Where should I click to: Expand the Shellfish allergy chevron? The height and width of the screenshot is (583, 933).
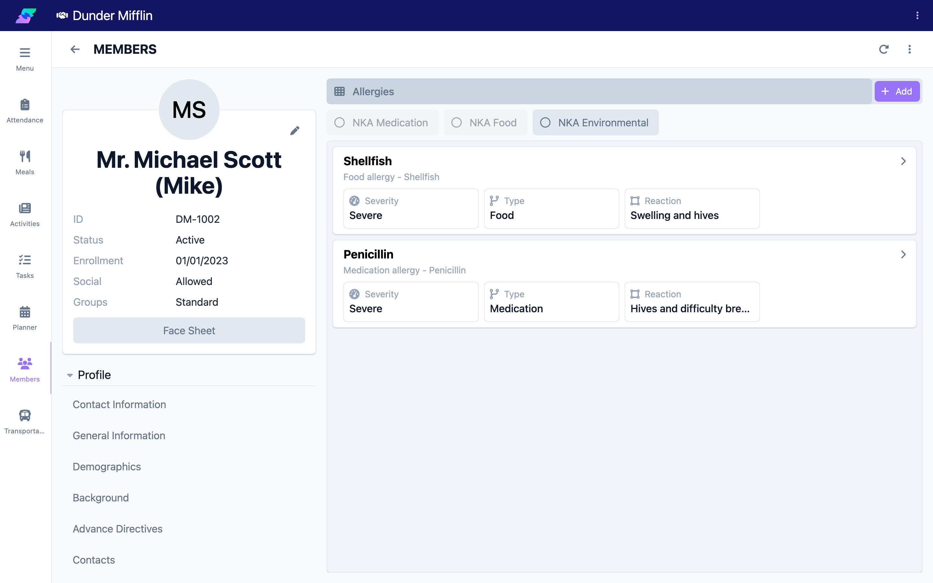[x=903, y=161]
